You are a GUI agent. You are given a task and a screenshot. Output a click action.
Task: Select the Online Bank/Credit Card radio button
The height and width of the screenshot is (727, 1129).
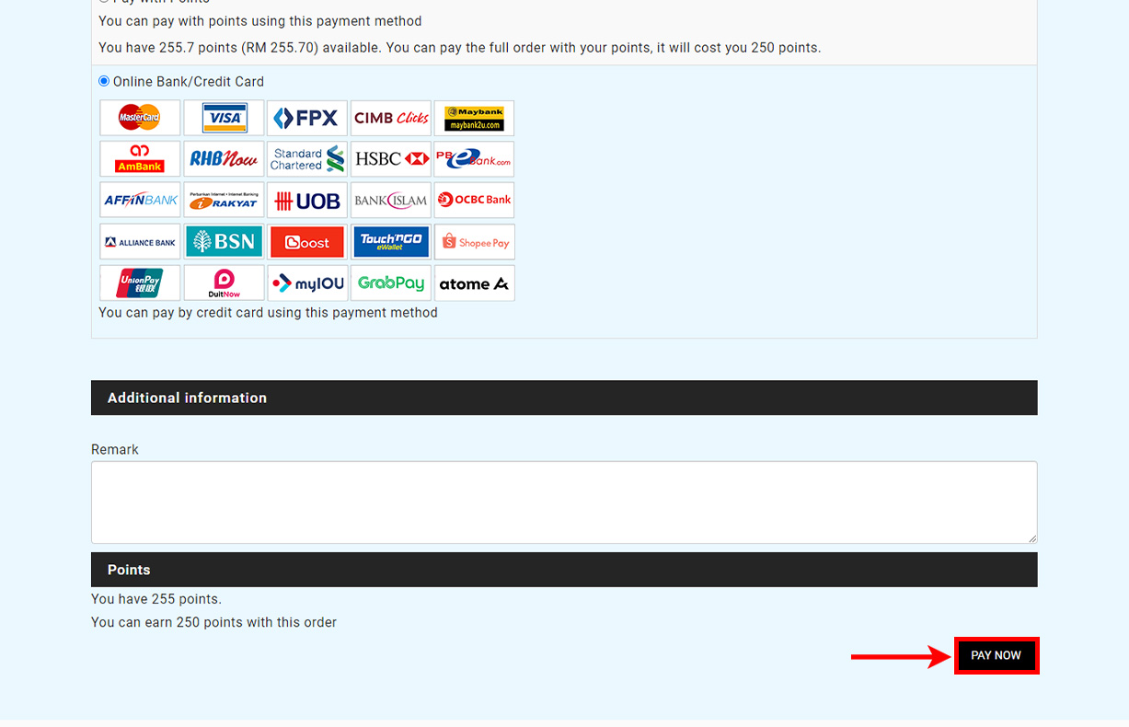pyautogui.click(x=104, y=81)
